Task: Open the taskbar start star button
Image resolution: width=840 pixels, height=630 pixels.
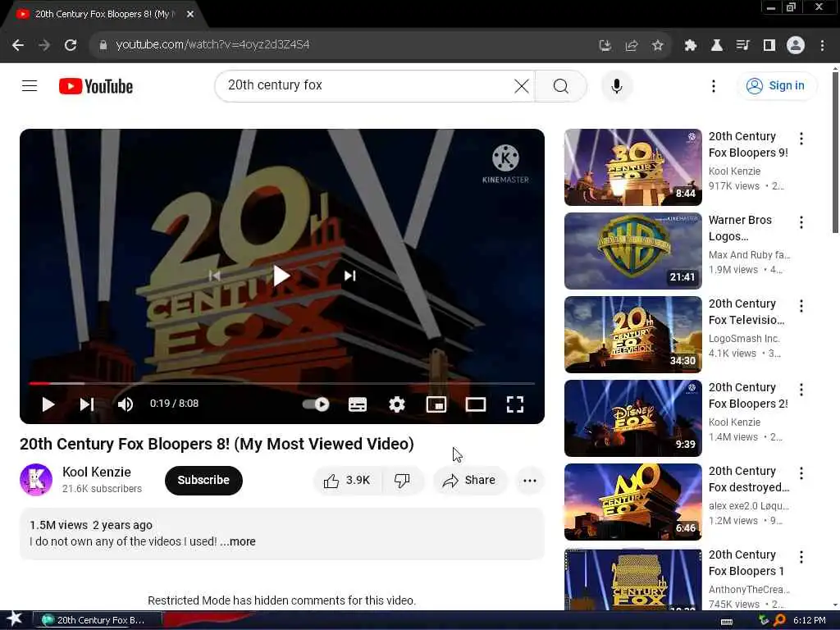Action: (15, 619)
